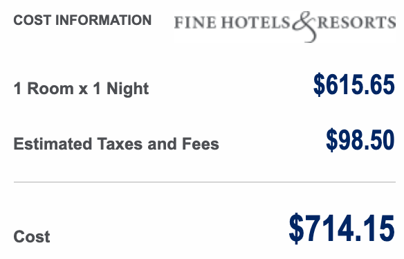Viewport: 404px width, 259px height.
Task: Click the ampersand in the logo
Action: [x=304, y=26]
